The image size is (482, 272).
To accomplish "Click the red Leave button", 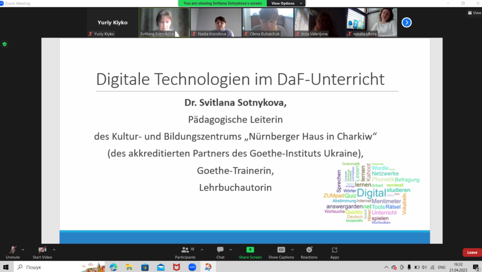I will (x=472, y=252).
